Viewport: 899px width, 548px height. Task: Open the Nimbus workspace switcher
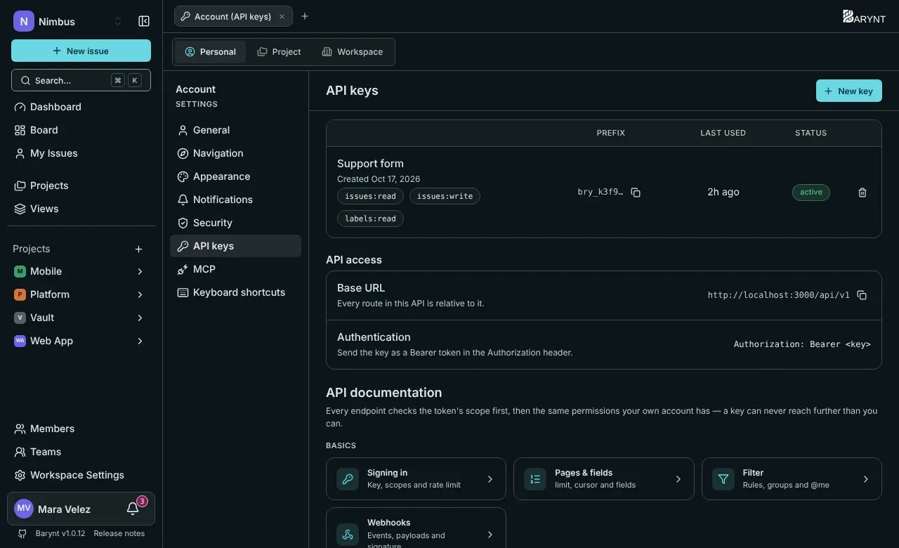tap(68, 21)
